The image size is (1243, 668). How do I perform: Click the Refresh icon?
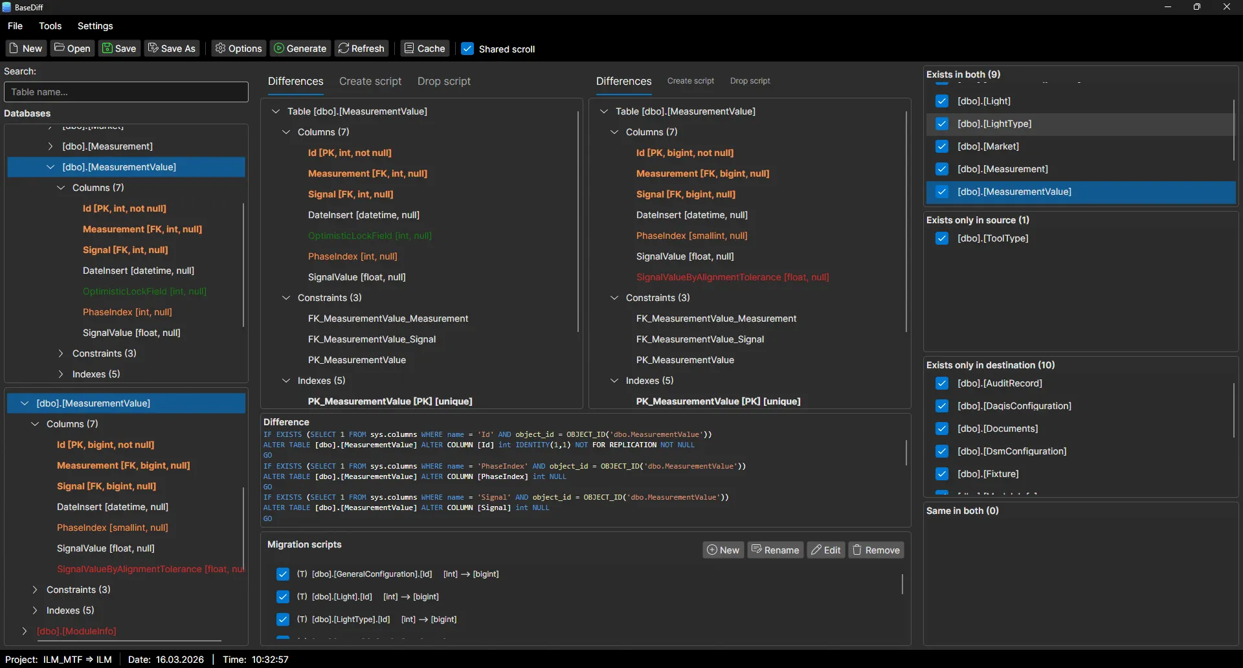[x=344, y=49]
